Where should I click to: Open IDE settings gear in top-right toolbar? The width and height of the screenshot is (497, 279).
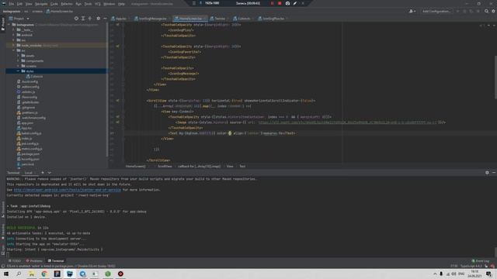pos(494,11)
